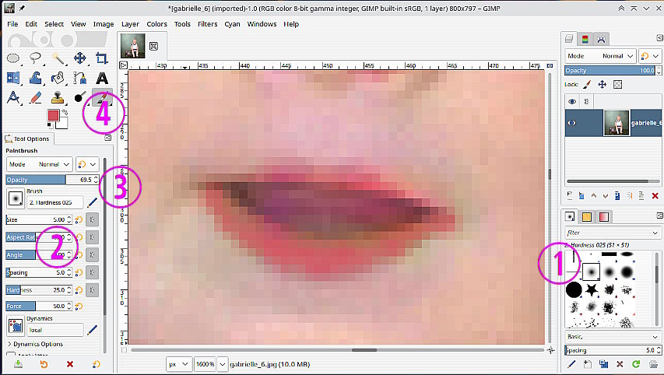664x375 pixels.
Task: Open the Colors menu
Action: coord(156,24)
